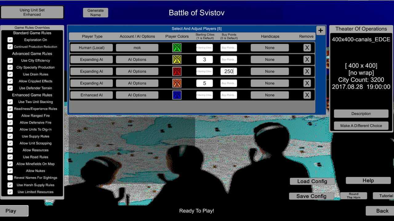Open the Tutorial
Screen dimensions: 394x221
click(384, 196)
